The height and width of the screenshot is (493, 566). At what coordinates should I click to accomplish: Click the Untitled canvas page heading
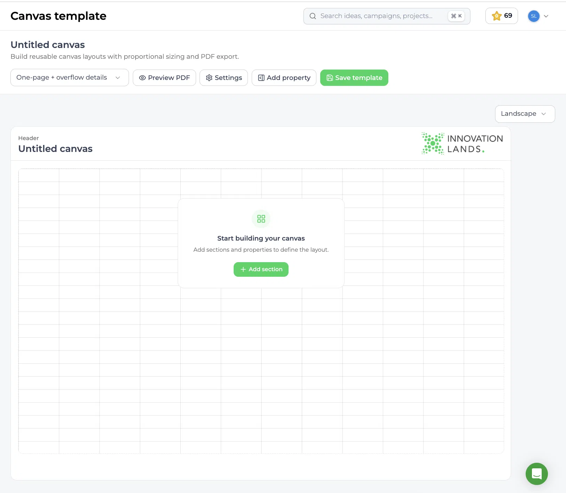(x=48, y=45)
